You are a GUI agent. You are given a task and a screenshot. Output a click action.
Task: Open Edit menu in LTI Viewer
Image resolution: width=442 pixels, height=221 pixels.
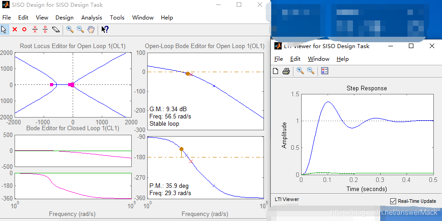[x=295, y=59]
